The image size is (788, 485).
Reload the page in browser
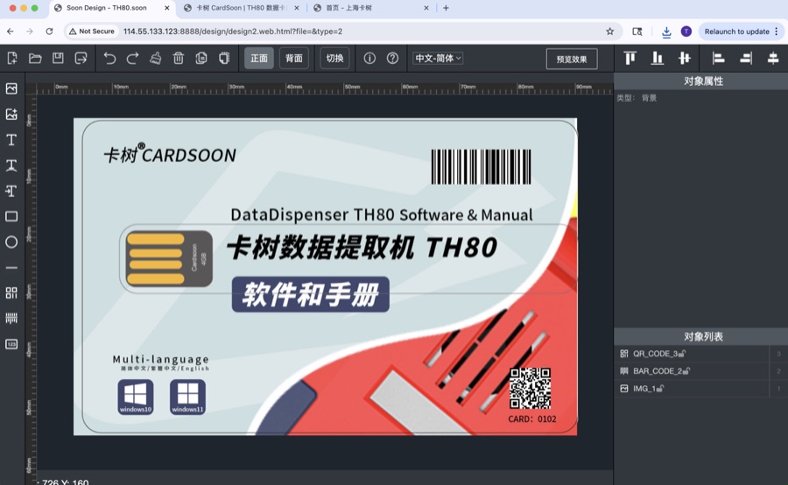point(49,32)
